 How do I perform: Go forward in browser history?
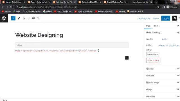click(7, 7)
